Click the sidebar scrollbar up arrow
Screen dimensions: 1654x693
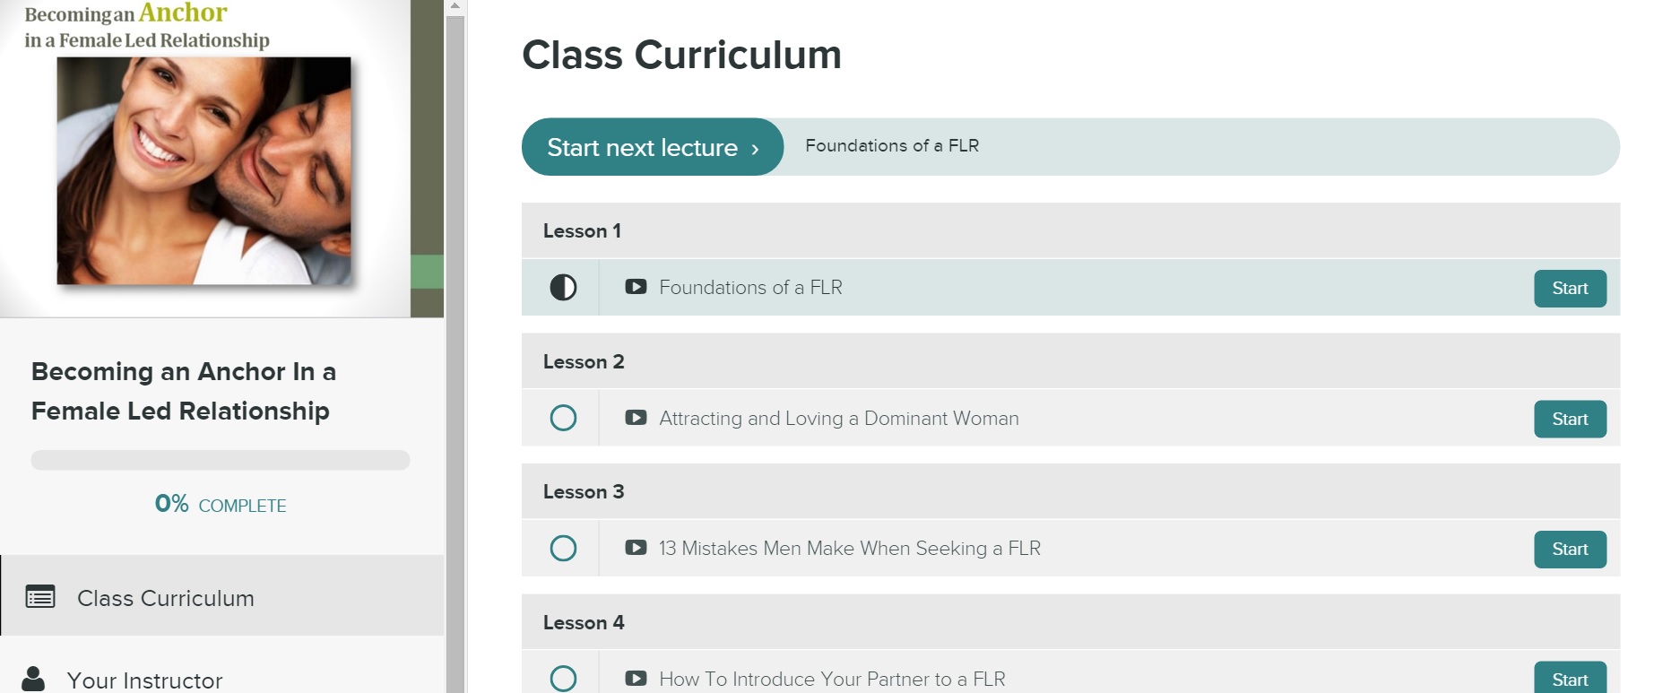point(455,6)
